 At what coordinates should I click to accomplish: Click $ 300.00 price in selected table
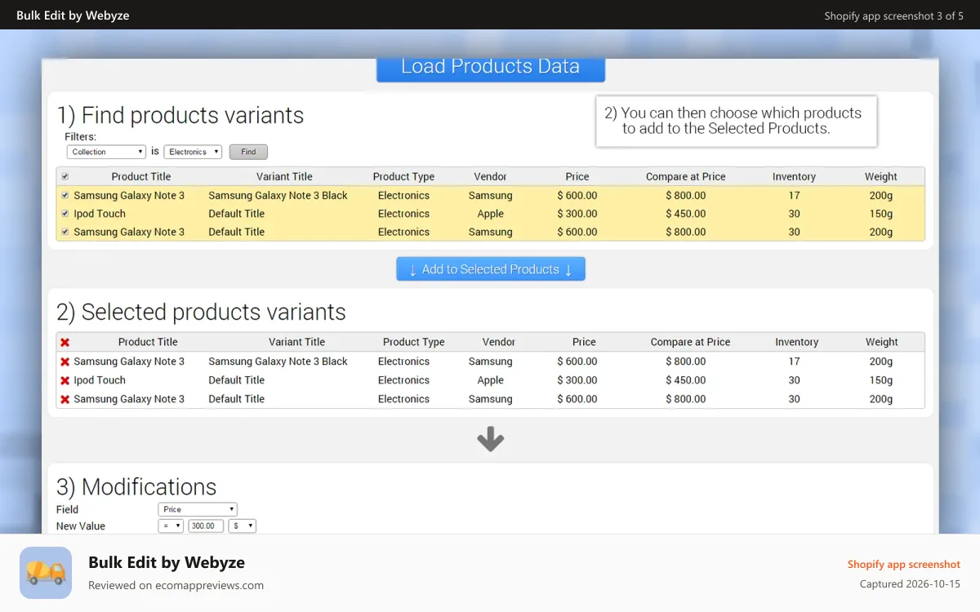point(577,380)
